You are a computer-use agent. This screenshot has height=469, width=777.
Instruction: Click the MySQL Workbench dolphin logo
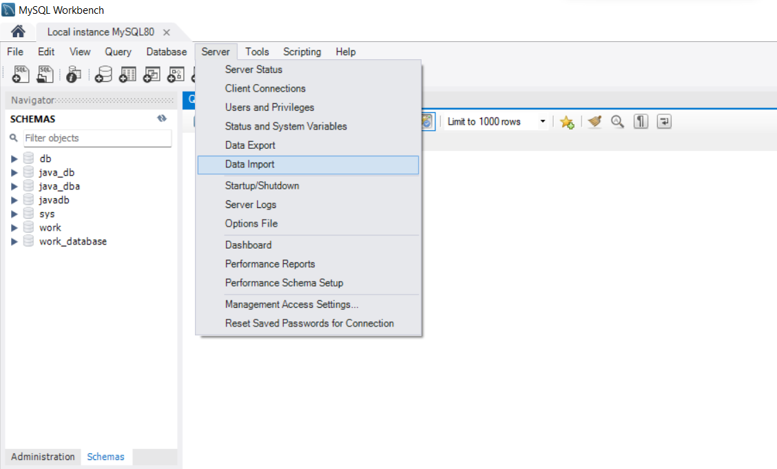[x=8, y=10]
